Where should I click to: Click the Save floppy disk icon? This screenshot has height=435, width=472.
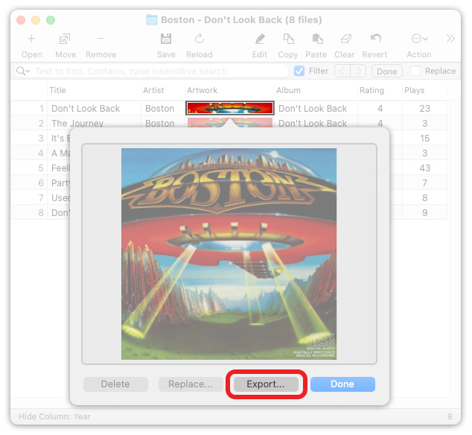tap(166, 39)
